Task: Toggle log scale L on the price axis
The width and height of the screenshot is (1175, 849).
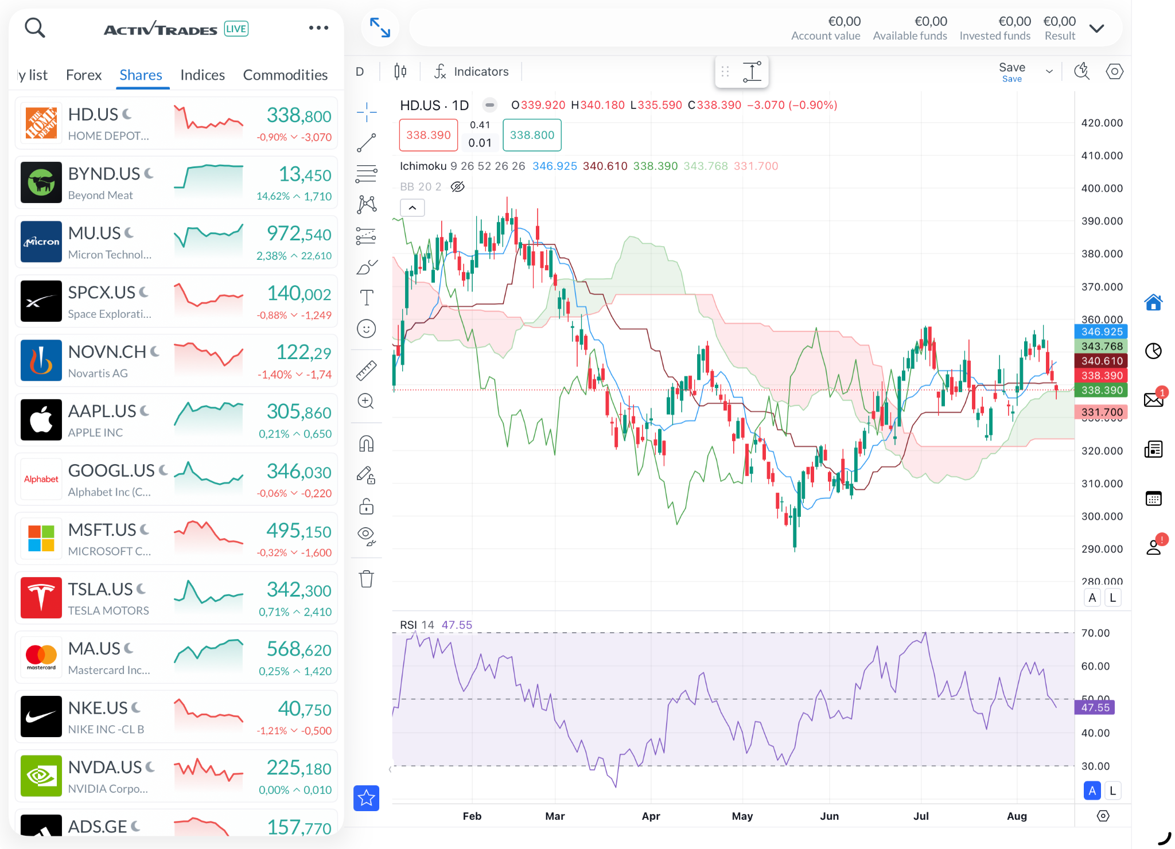Action: [x=1112, y=598]
